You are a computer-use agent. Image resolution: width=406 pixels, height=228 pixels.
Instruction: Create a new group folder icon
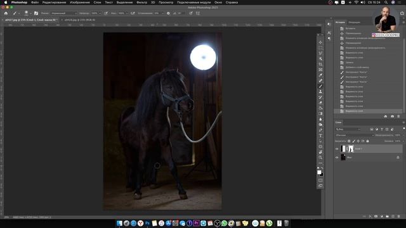tap(388, 217)
